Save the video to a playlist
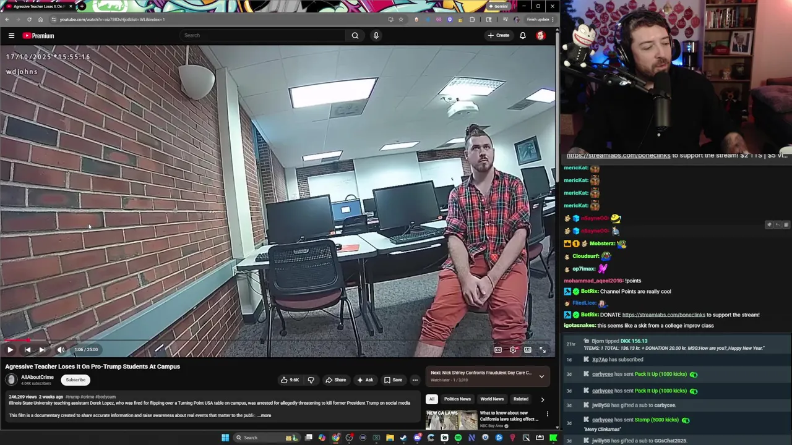 pyautogui.click(x=393, y=380)
